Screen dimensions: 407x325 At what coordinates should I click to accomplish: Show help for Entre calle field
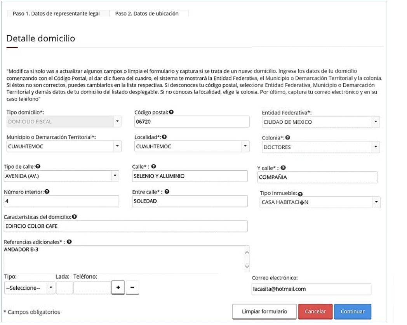[x=167, y=192]
